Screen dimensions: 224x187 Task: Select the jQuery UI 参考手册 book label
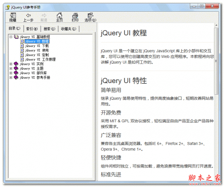pyautogui.click(x=35, y=77)
